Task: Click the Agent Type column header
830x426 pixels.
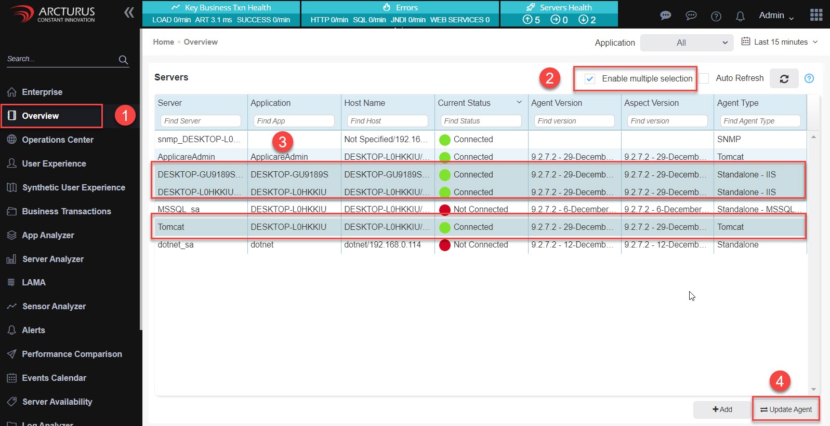Action: coord(737,103)
